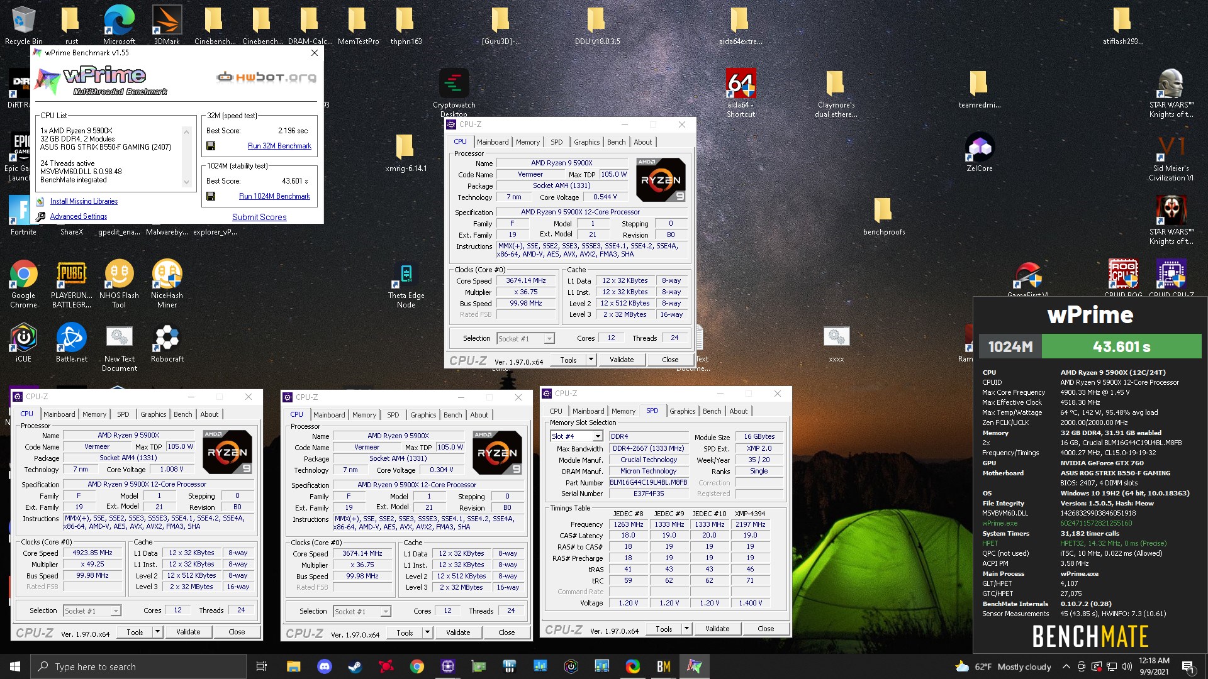Open the notification center icon
Image resolution: width=1208 pixels, height=679 pixels.
tap(1188, 666)
